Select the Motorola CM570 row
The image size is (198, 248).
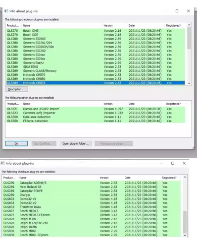pos(96,75)
